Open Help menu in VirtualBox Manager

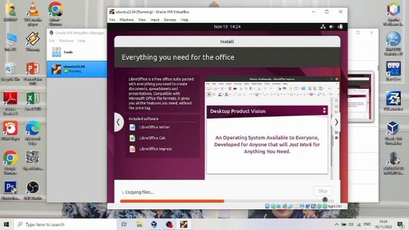82,41
